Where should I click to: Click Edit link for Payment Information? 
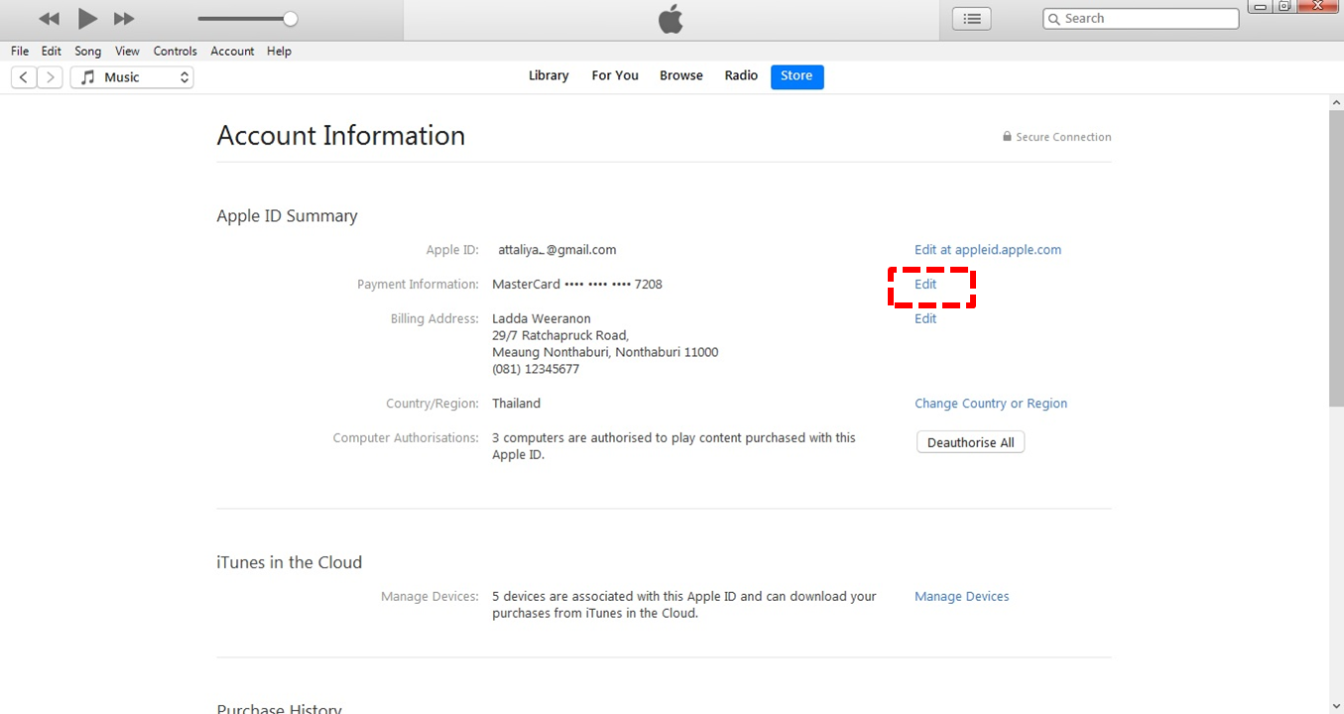coord(925,285)
